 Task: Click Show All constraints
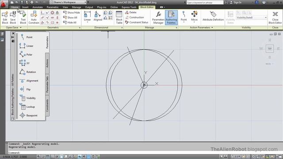[x=70, y=18]
